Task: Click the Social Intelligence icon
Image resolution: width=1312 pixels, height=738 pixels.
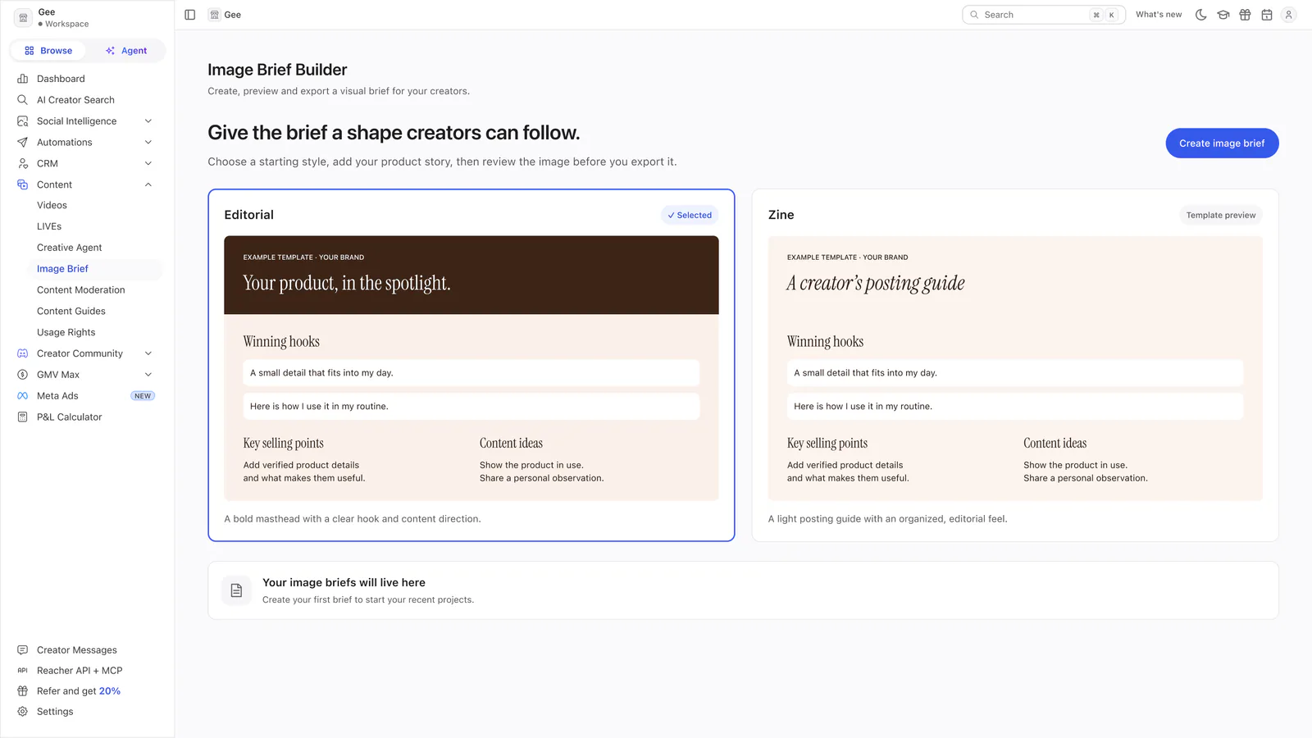Action: (23, 121)
